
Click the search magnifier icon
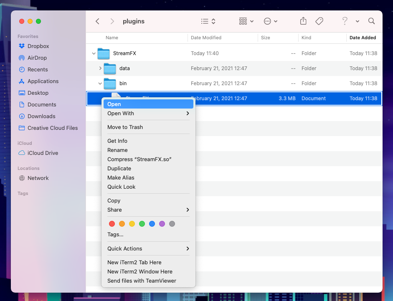click(x=371, y=21)
